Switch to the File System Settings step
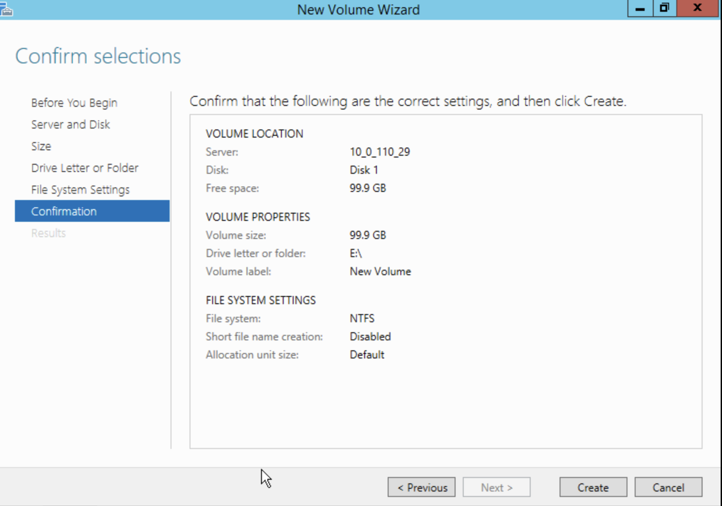The image size is (722, 506). [80, 190]
